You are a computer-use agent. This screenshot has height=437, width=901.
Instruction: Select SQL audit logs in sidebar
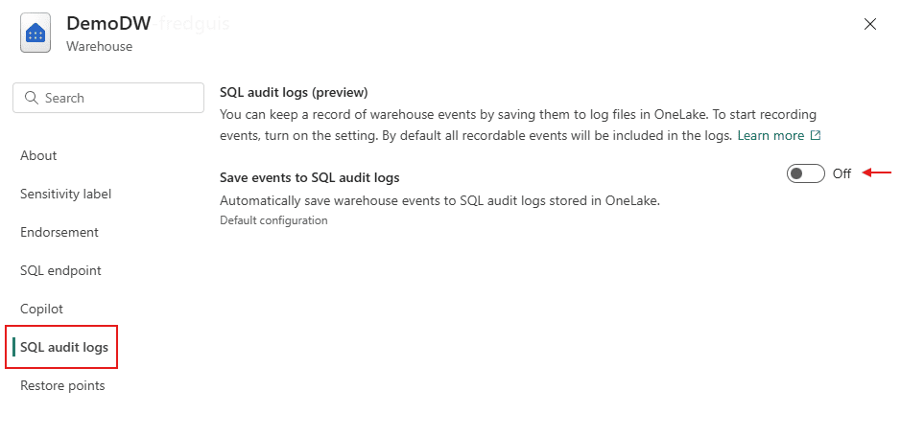[x=64, y=347]
